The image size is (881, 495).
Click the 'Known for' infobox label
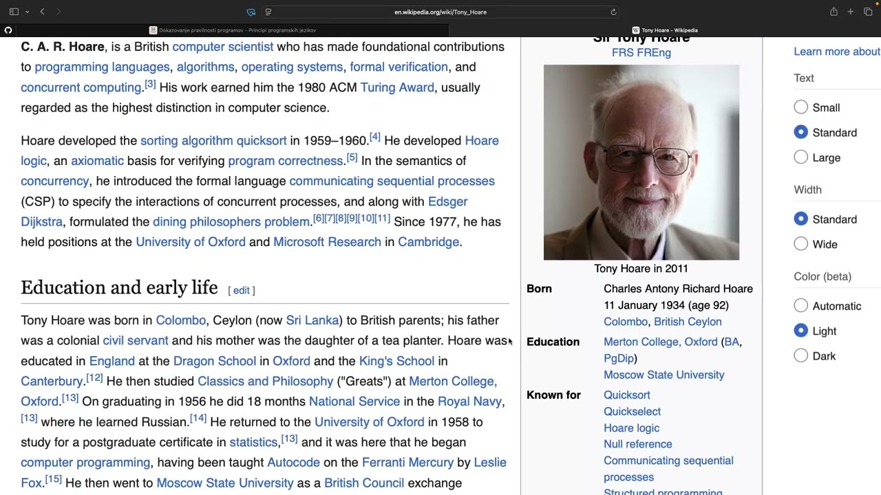point(553,395)
